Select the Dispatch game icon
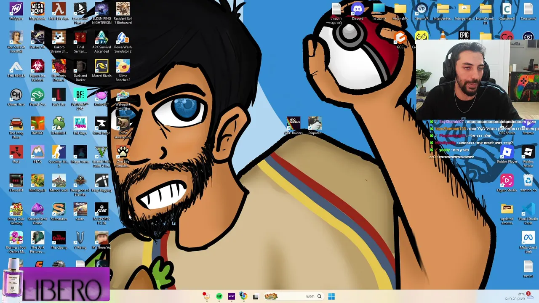This screenshot has width=539, height=303. (315, 126)
